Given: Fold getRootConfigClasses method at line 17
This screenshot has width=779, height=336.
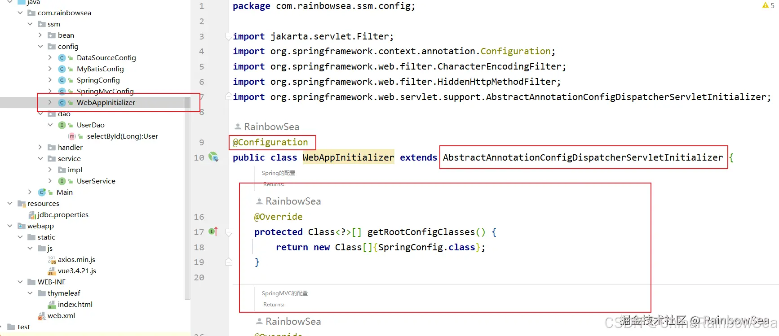Looking at the screenshot, I should click(x=229, y=232).
